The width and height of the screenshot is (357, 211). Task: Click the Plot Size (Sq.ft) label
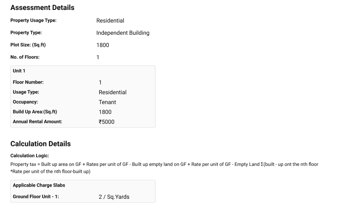[x=28, y=45]
